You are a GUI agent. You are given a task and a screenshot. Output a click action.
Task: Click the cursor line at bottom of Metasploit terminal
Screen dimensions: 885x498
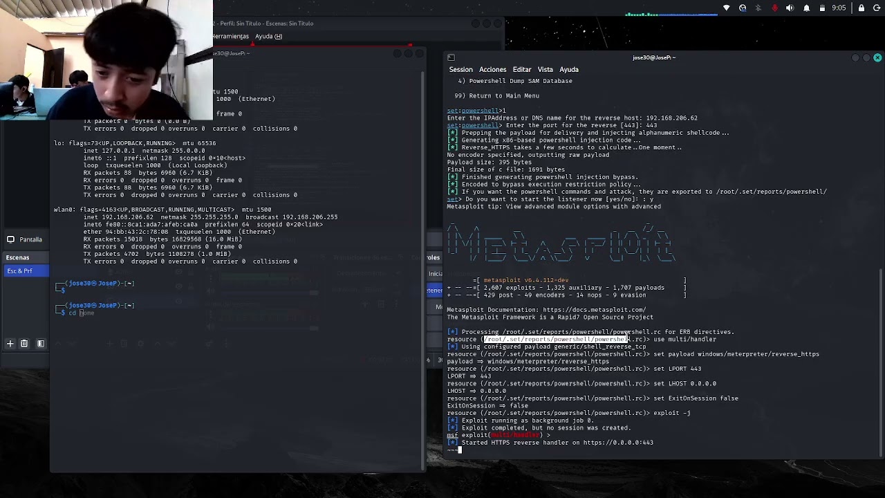click(x=454, y=450)
